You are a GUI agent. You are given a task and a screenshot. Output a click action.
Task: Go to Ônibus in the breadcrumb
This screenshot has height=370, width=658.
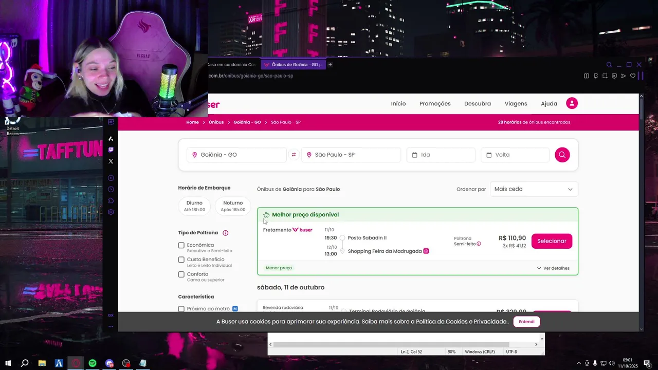(x=216, y=122)
